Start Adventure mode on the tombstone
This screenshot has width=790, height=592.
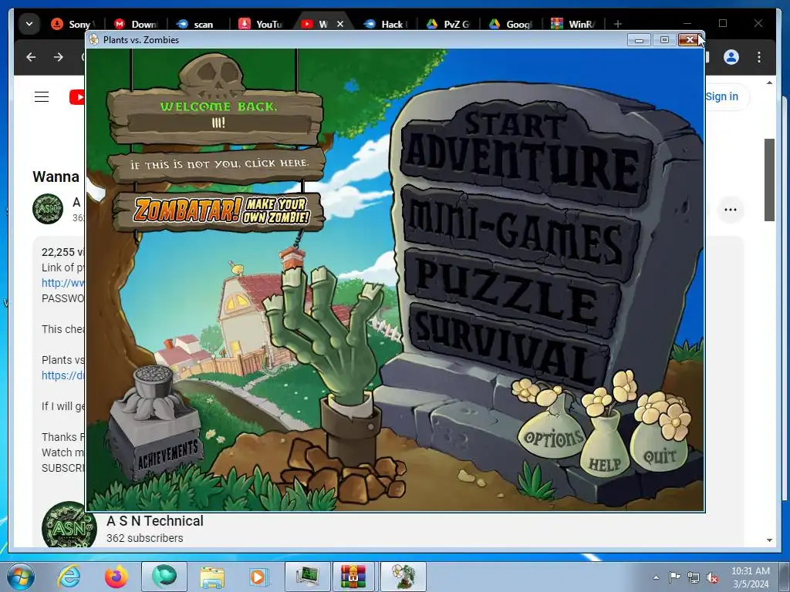tap(526, 153)
